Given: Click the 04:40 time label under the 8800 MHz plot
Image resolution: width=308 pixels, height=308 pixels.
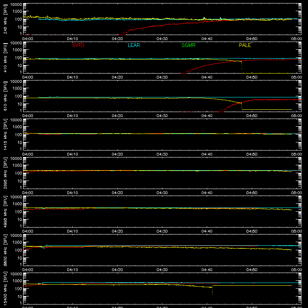Looking at the screenshot, I should pos(207,270).
